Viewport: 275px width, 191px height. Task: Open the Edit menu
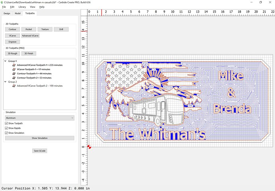coord(12,7)
